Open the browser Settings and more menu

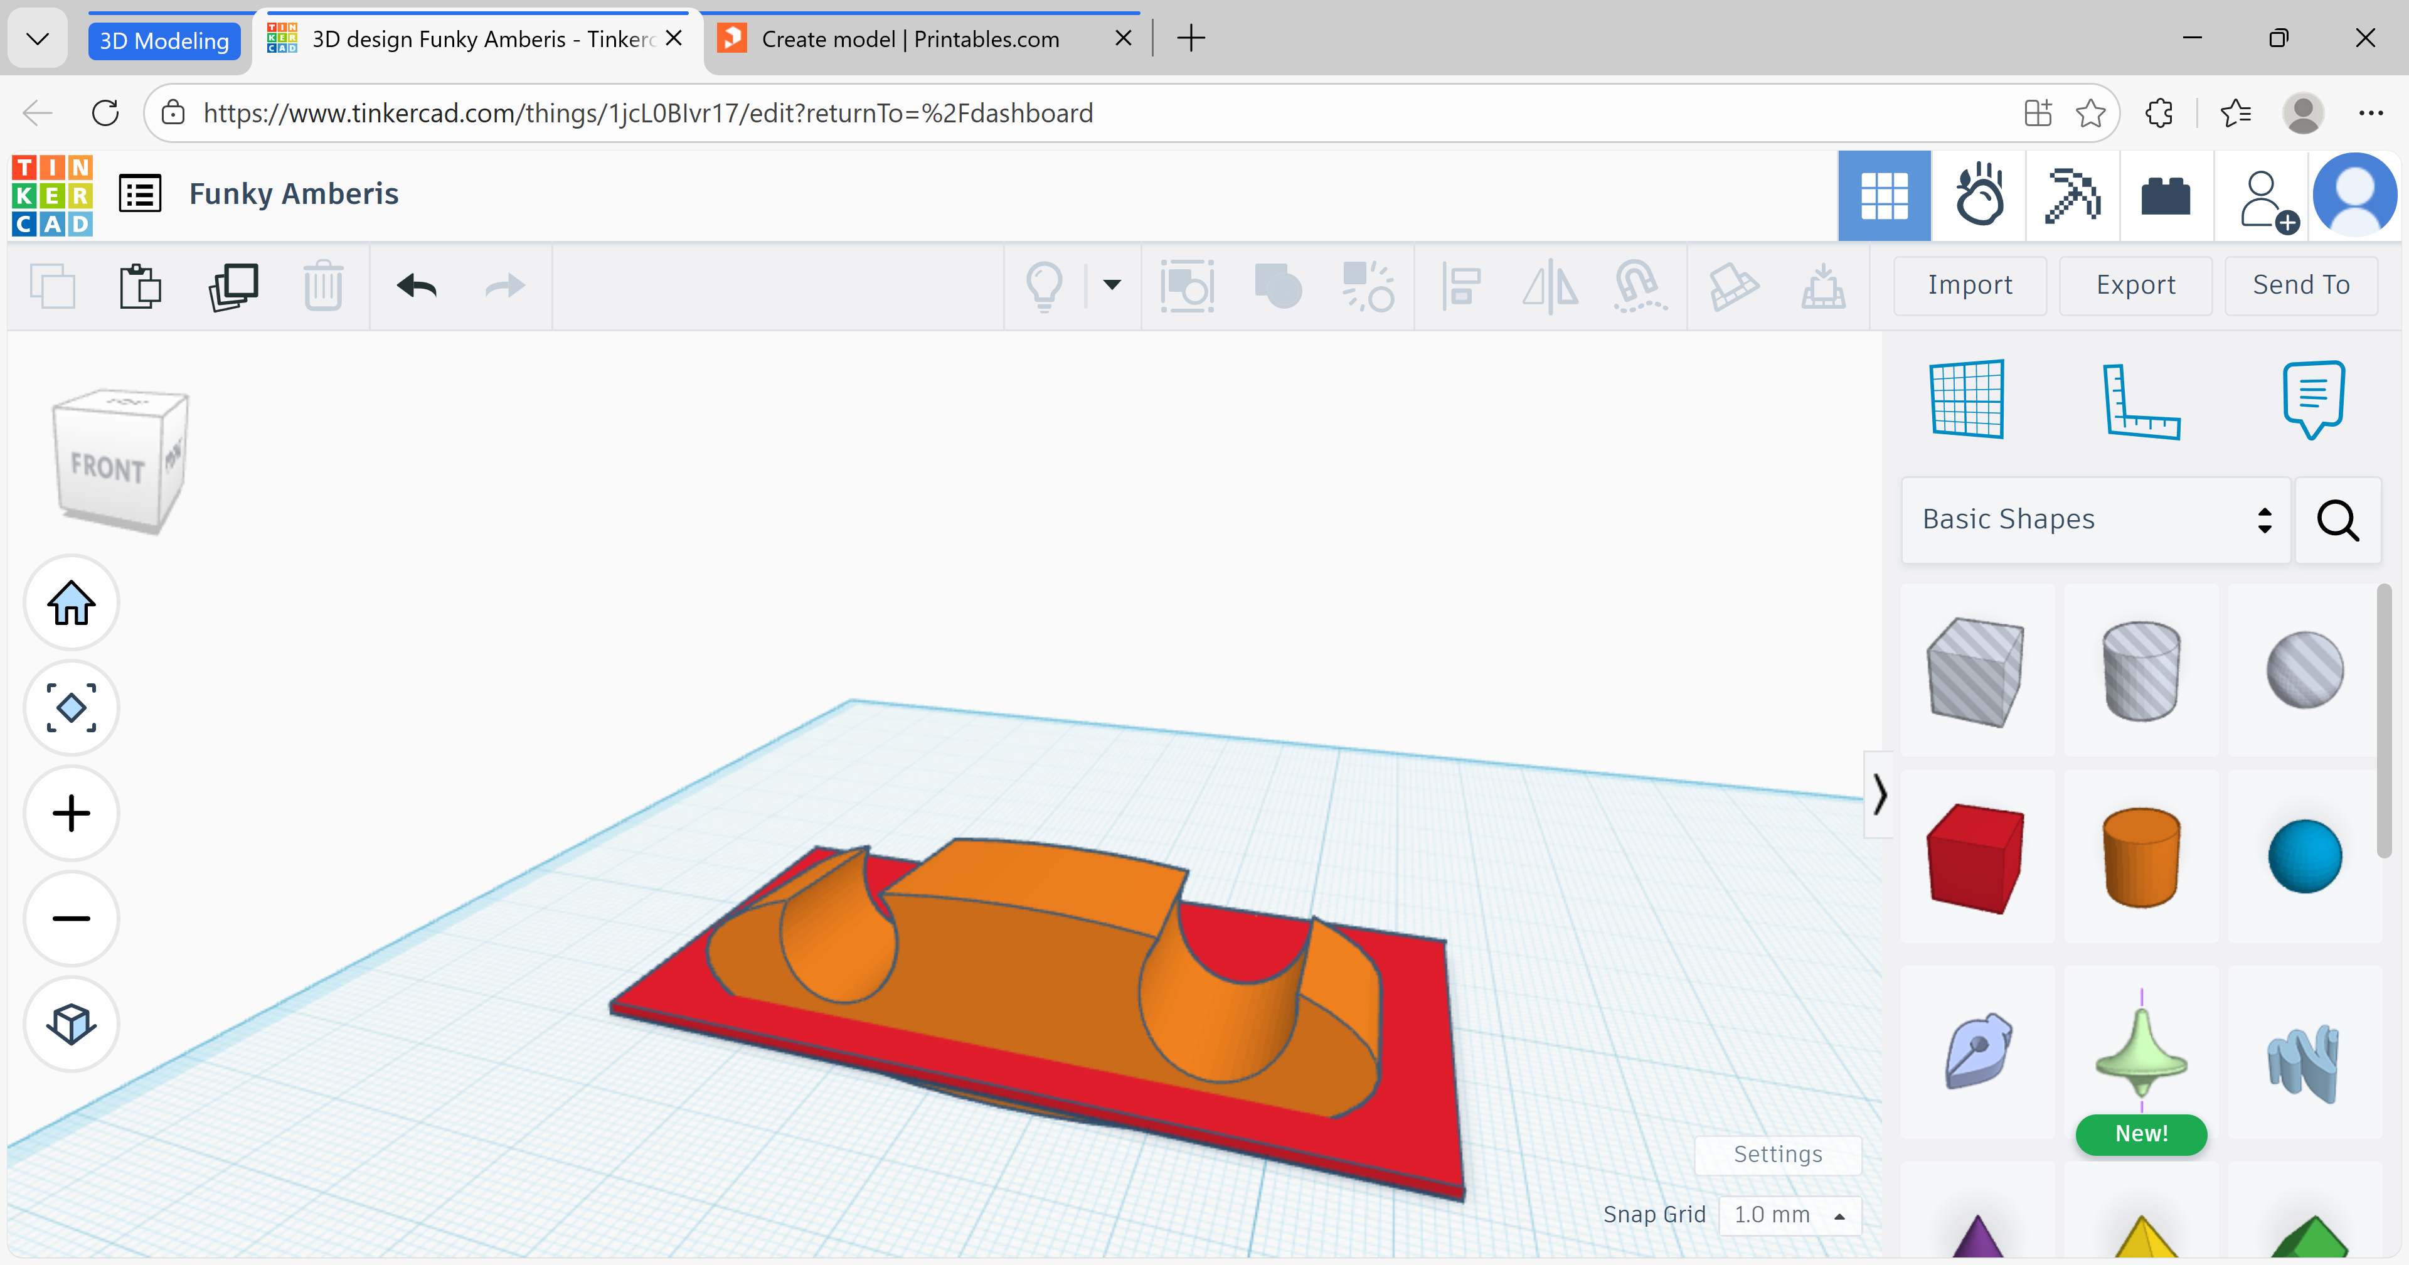[x=2371, y=113]
